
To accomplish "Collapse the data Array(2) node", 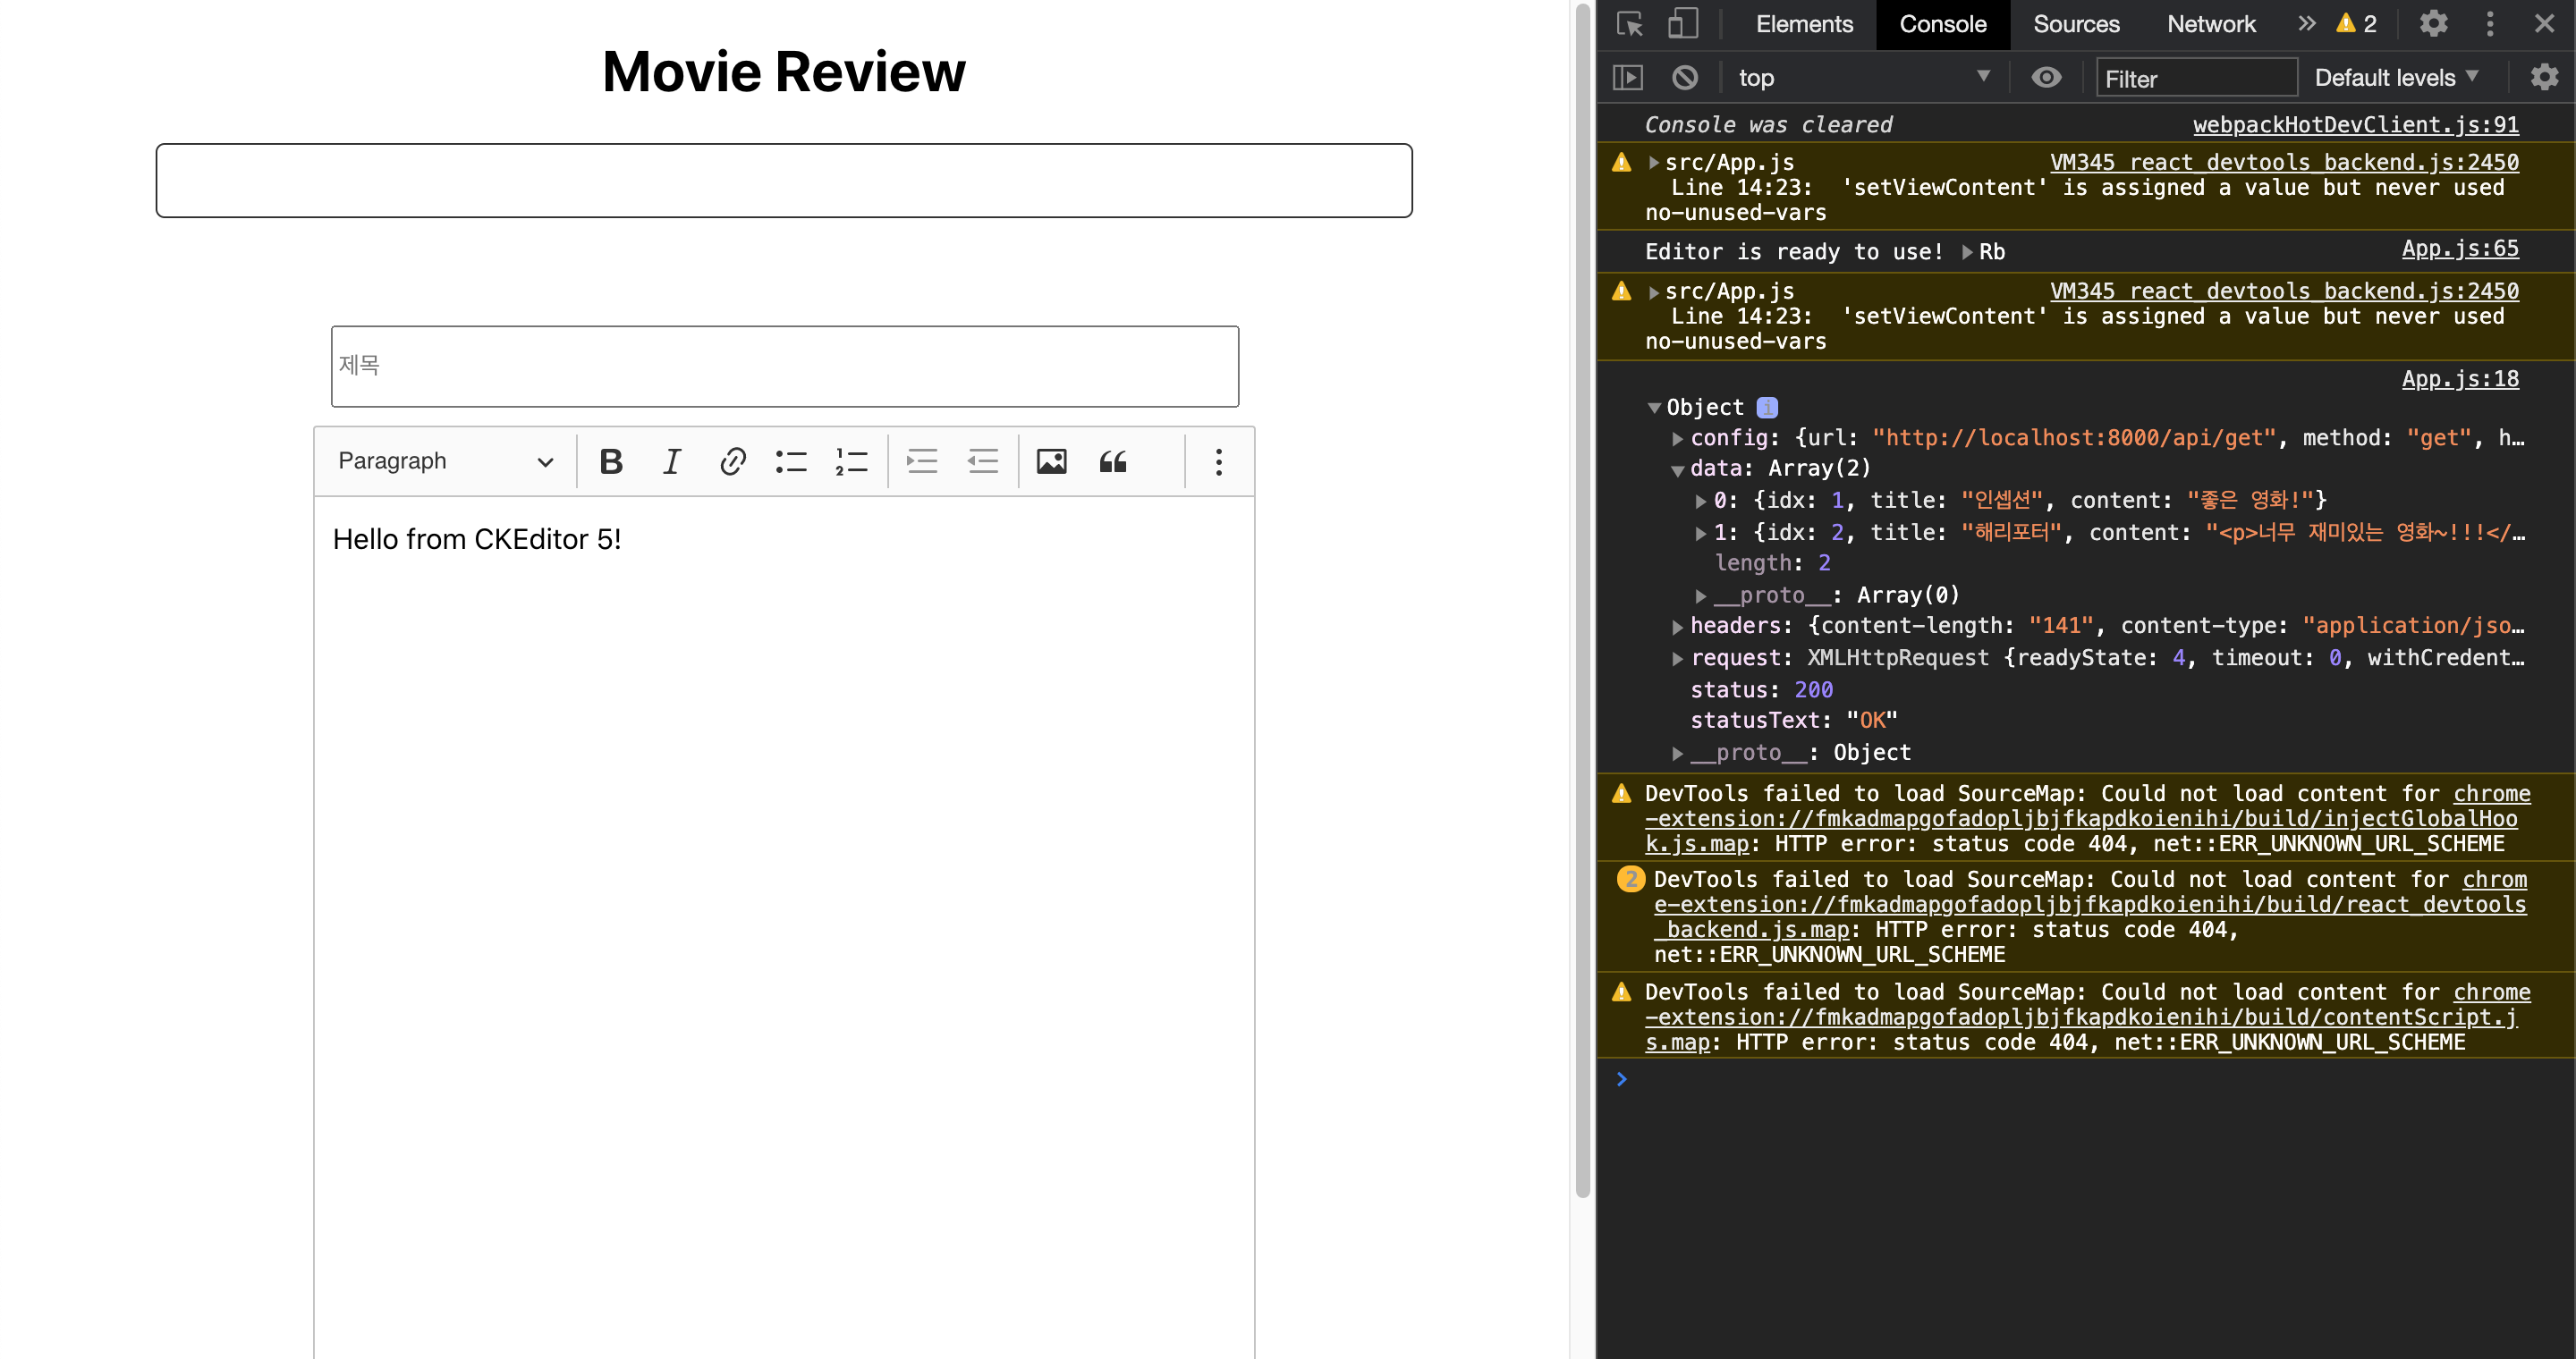I will [x=1678, y=468].
